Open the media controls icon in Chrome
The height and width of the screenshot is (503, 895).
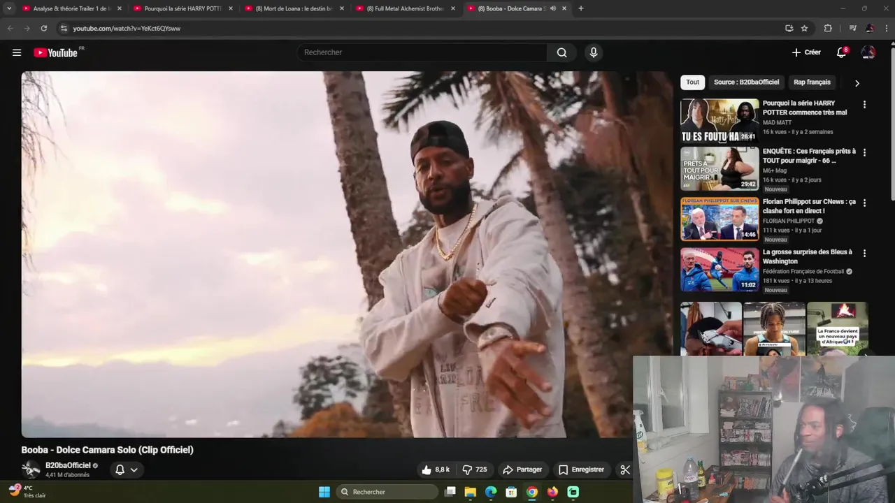coord(852,28)
